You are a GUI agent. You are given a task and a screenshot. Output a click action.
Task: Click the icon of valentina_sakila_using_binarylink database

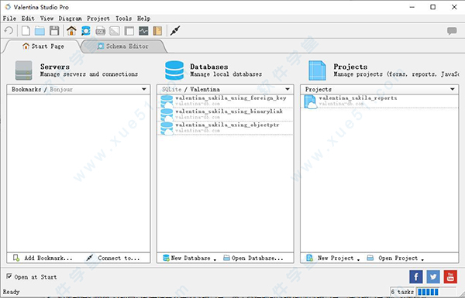(167, 115)
